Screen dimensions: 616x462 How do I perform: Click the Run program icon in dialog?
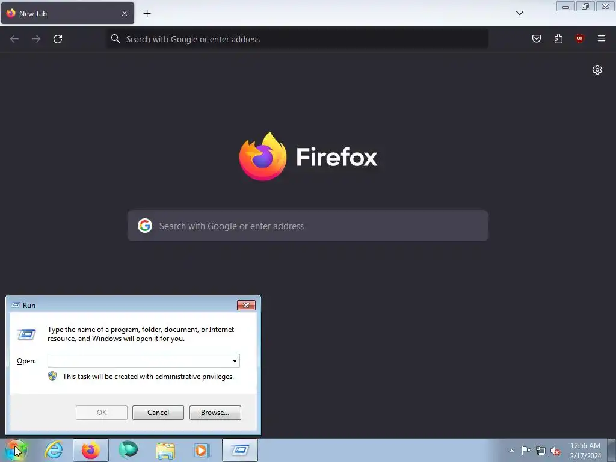tap(26, 334)
